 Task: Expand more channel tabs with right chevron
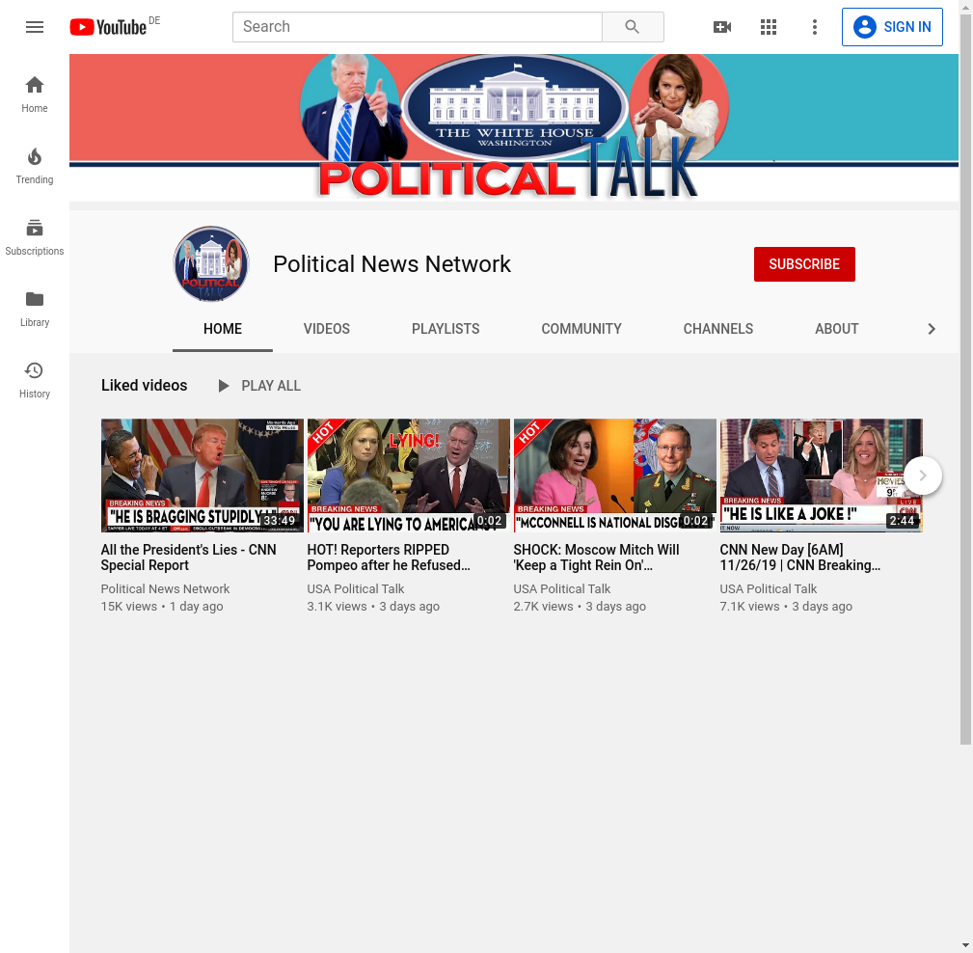932,329
